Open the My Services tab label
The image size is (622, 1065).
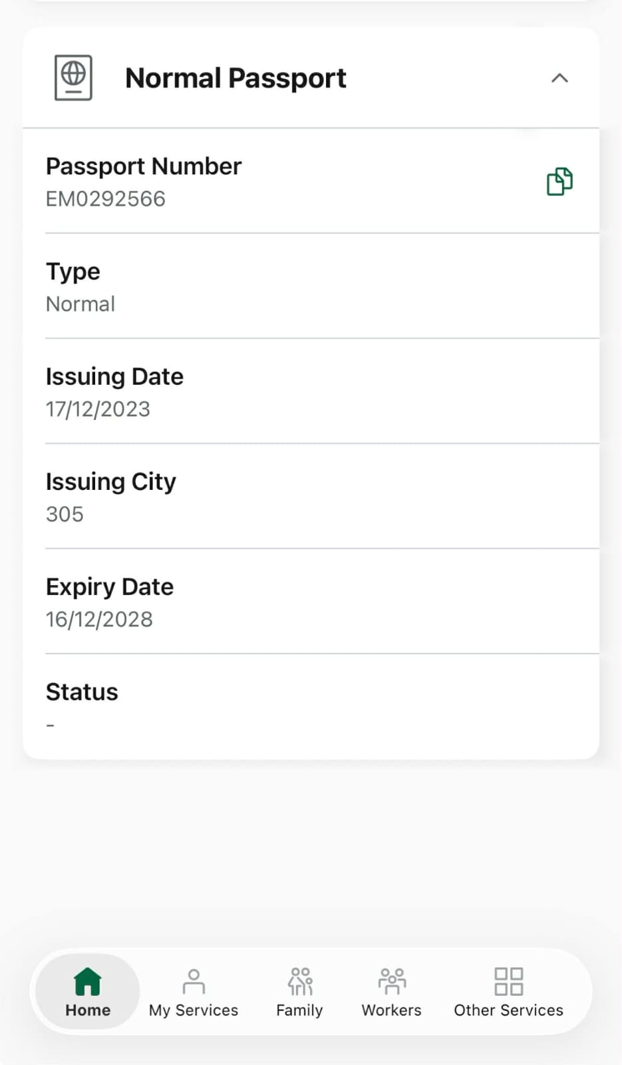click(x=194, y=1010)
